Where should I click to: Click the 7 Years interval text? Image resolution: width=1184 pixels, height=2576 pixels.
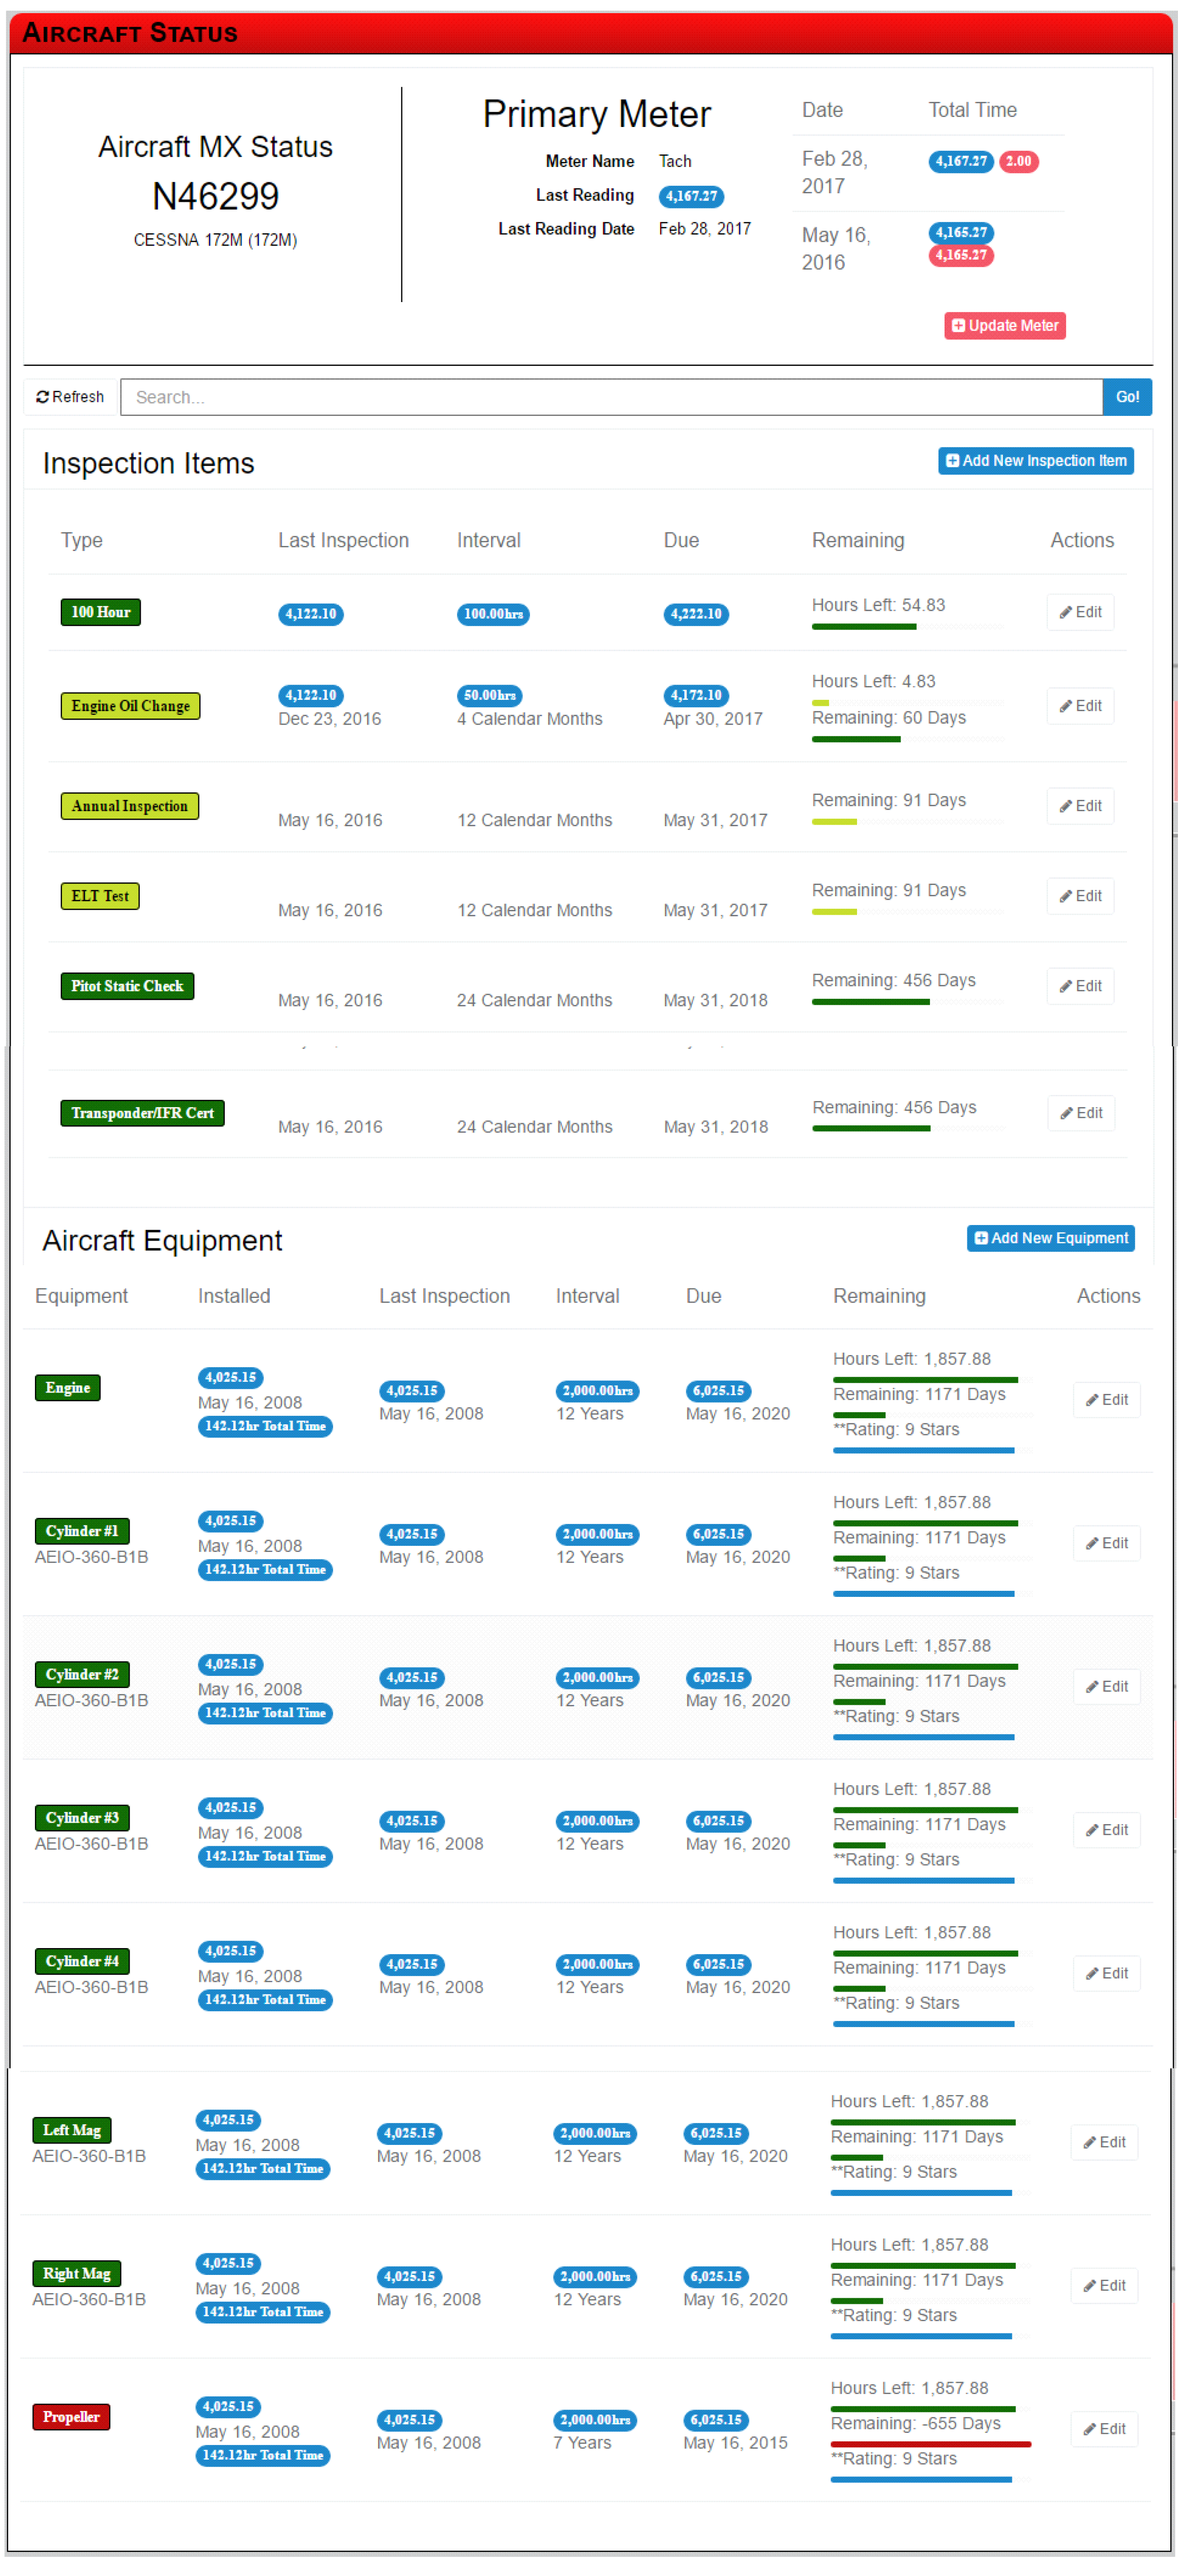[582, 2442]
